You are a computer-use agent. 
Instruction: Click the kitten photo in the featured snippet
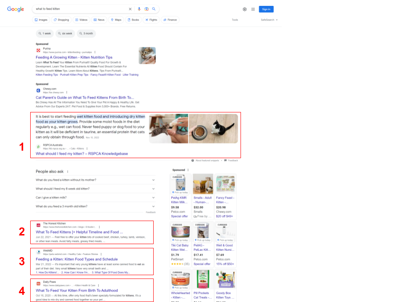(168, 128)
